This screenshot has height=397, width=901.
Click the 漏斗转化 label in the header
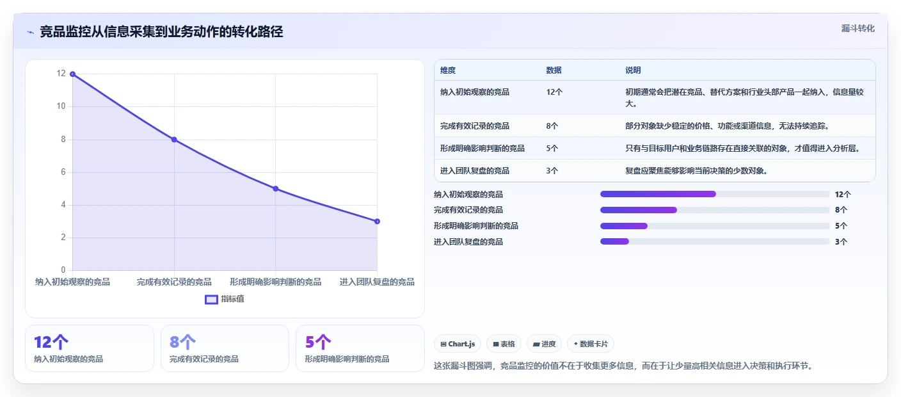pyautogui.click(x=857, y=29)
